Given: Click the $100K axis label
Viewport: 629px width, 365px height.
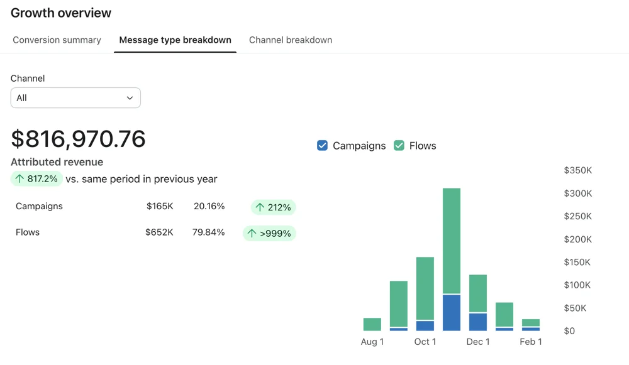Looking at the screenshot, I should pyautogui.click(x=577, y=285).
